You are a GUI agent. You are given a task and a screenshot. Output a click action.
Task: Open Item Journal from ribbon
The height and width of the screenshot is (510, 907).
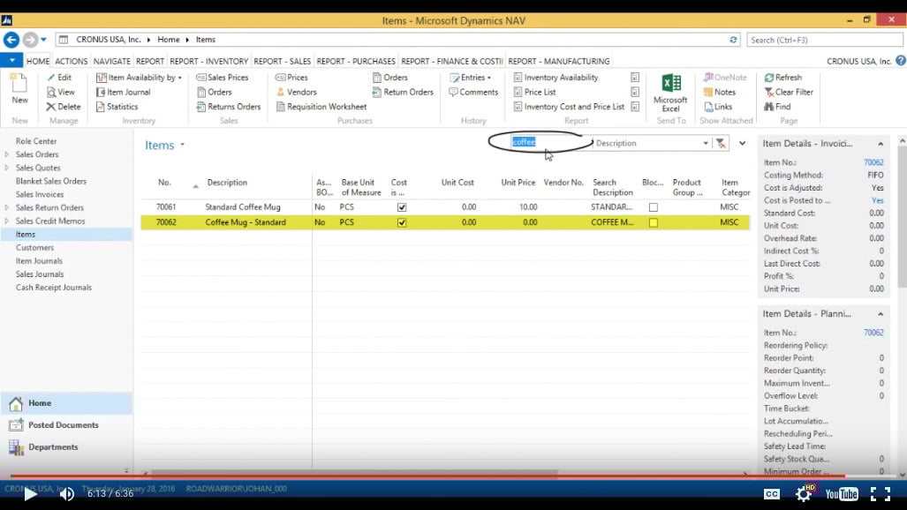pos(124,92)
